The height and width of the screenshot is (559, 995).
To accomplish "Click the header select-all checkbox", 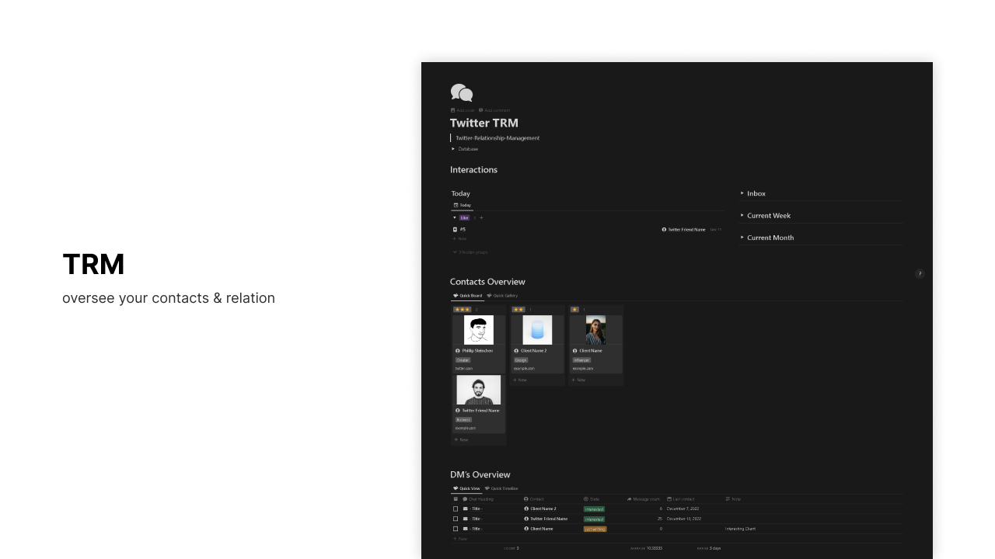I will point(456,499).
